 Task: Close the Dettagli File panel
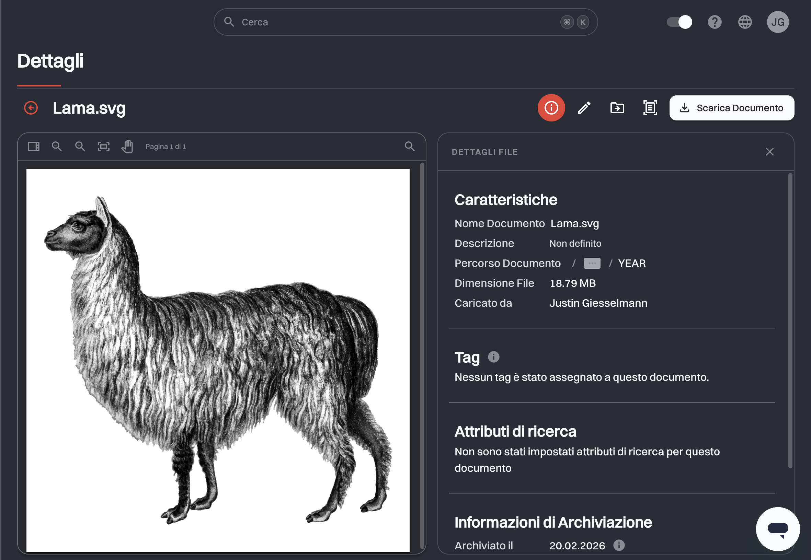pyautogui.click(x=769, y=152)
